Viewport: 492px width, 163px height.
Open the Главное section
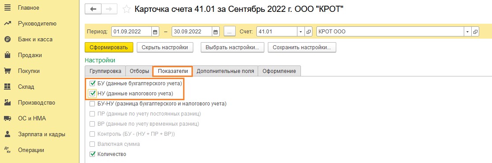pyautogui.click(x=29, y=7)
